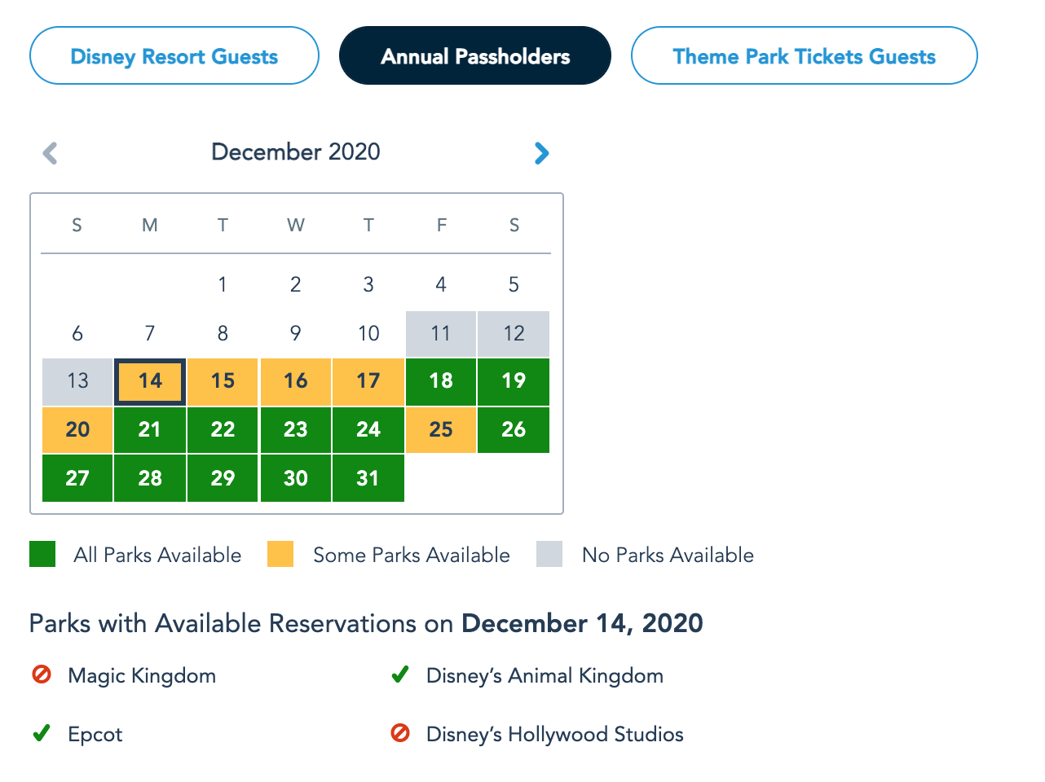
Task: Select the Disney Resort Guests tab
Action: pyautogui.click(x=174, y=56)
